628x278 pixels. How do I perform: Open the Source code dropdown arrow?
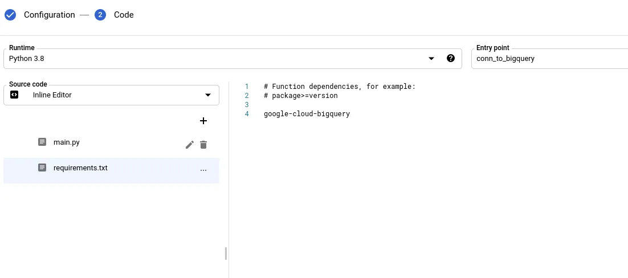[x=208, y=95]
